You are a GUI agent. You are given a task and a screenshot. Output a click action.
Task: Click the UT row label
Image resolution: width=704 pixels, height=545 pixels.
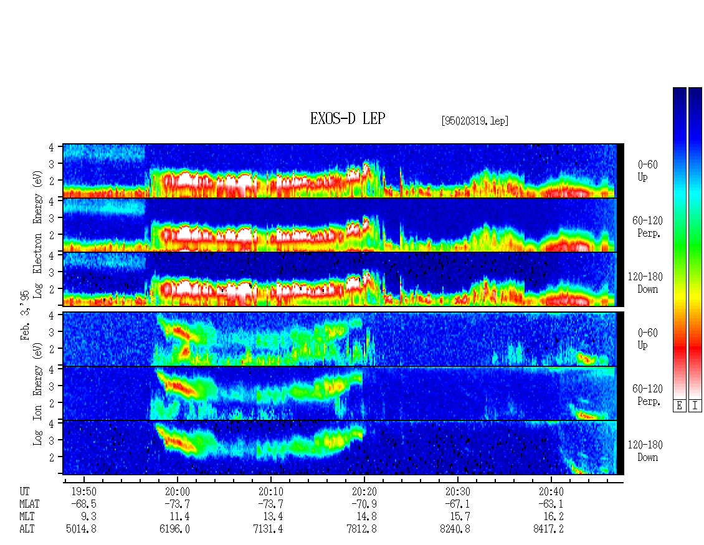point(24,491)
